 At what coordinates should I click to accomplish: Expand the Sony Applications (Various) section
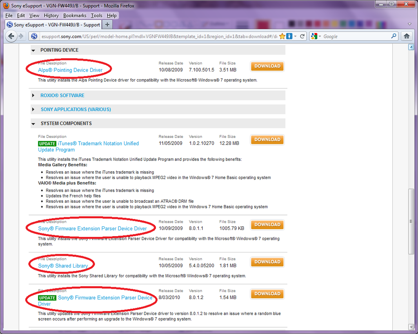pos(76,109)
